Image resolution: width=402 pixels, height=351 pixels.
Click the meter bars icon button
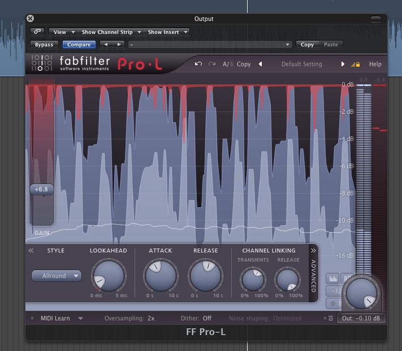[x=347, y=279]
